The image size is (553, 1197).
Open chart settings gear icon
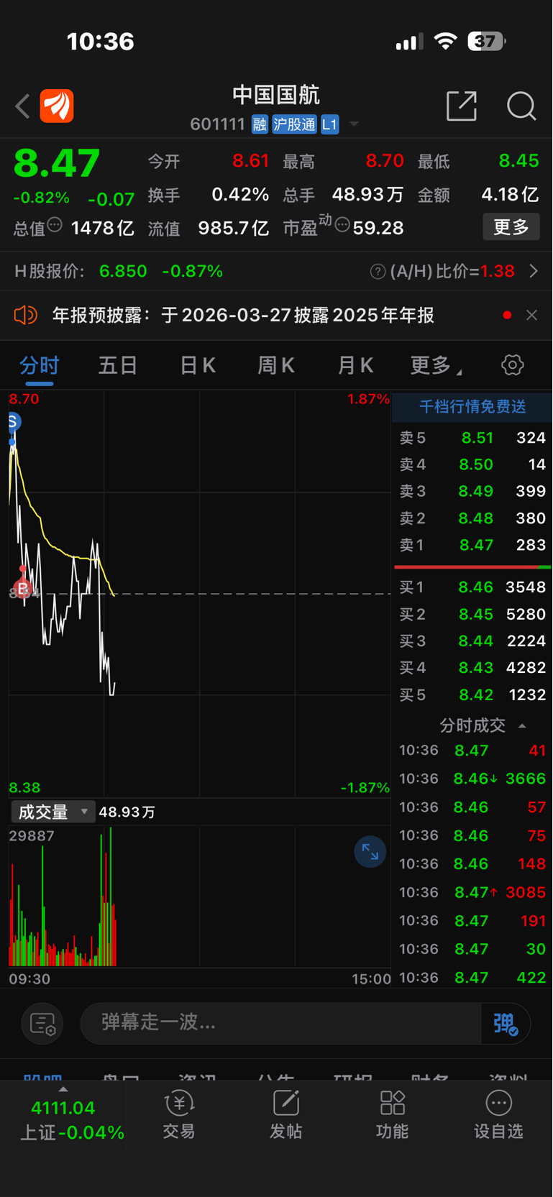513,365
